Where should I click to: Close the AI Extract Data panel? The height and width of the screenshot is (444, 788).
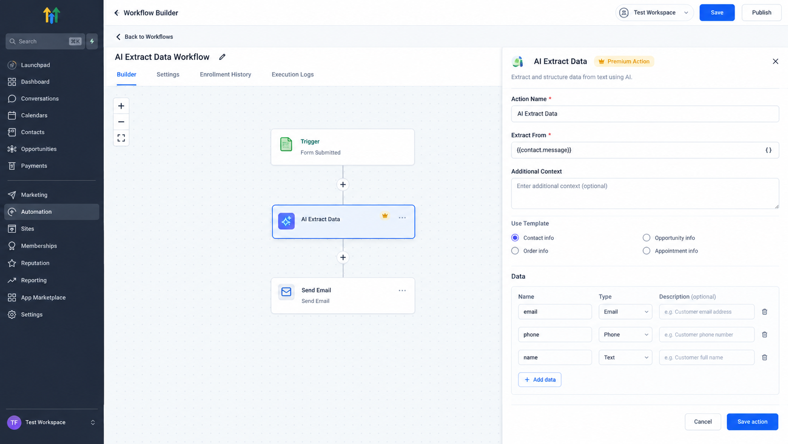(x=775, y=61)
